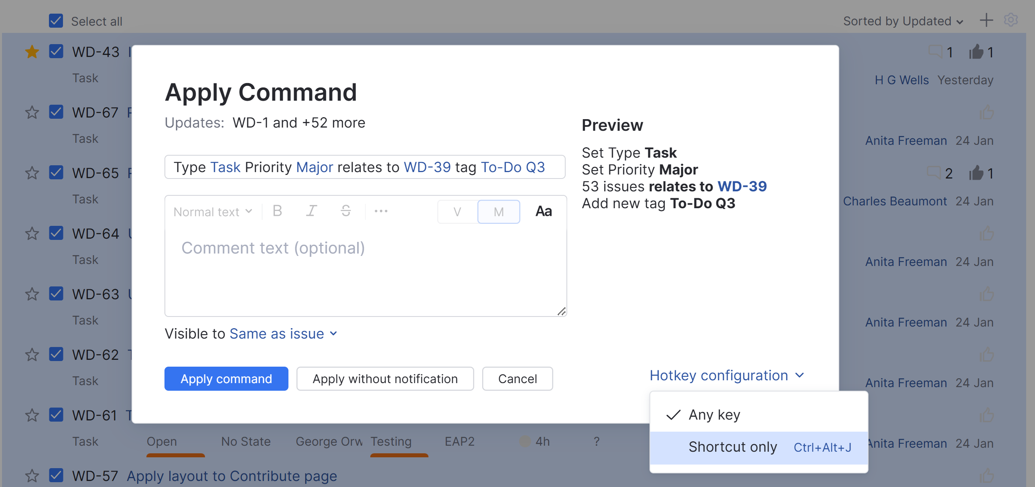
Task: Open the Sorted by Updated dropdown
Action: 902,21
